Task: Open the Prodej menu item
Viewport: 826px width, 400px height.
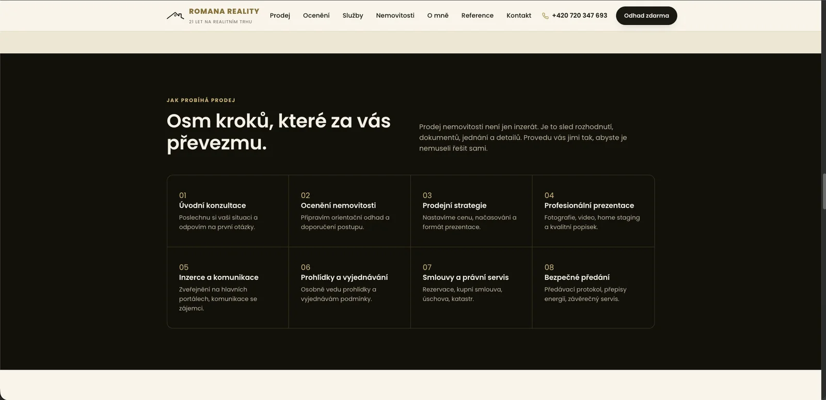Action: coord(280,15)
